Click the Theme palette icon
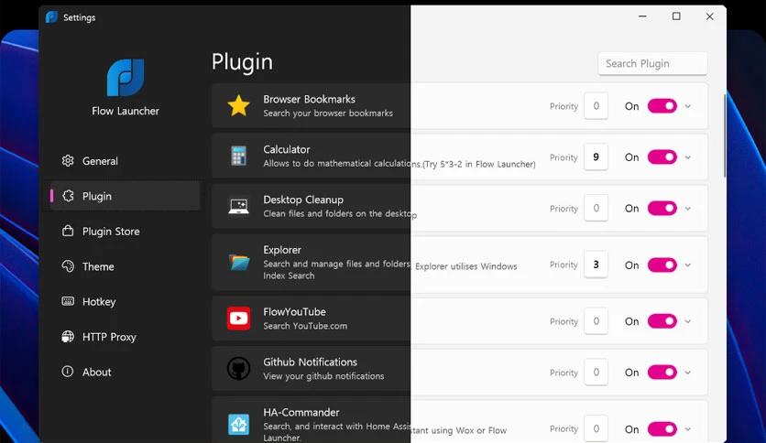 68,266
